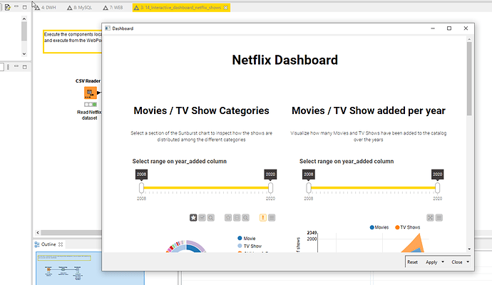Click the down arrow of the top-left panel scrollbar
The height and width of the screenshot is (285, 492).
coord(24,54)
